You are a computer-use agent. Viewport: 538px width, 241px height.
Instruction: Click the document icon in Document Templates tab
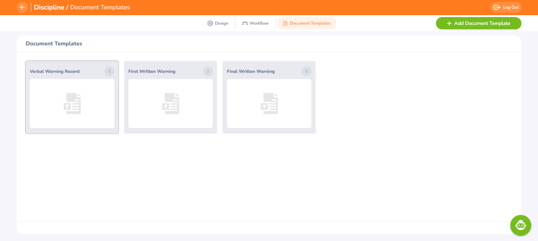pos(285,23)
